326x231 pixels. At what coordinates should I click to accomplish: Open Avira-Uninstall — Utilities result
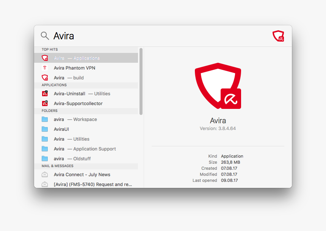[x=86, y=93]
